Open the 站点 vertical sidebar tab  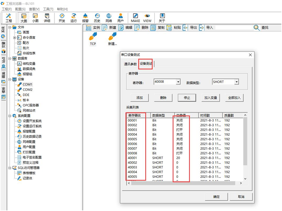tap(3, 63)
